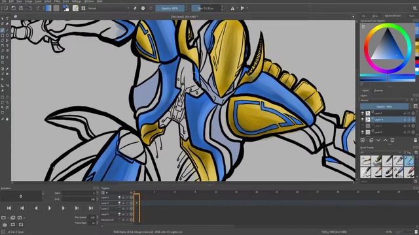Screen dimensions: 419x235
Task: Click the foreground/background color selector
Action: click(x=65, y=8)
